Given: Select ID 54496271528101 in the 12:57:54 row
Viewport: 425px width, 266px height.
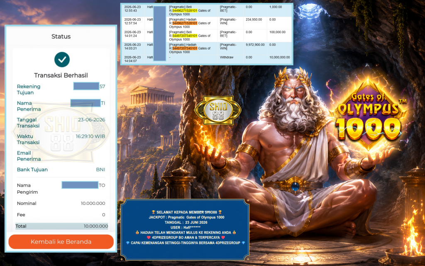Looking at the screenshot, I should [185, 23].
